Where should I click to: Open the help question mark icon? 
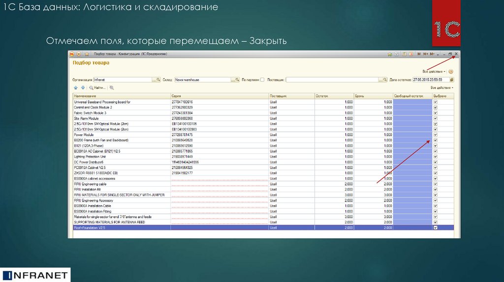pos(450,71)
